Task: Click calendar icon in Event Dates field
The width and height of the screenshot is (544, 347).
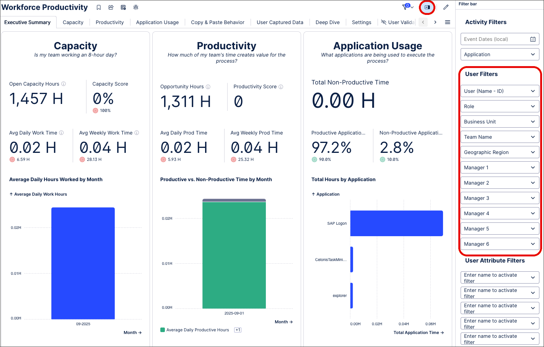Action: 533,39
